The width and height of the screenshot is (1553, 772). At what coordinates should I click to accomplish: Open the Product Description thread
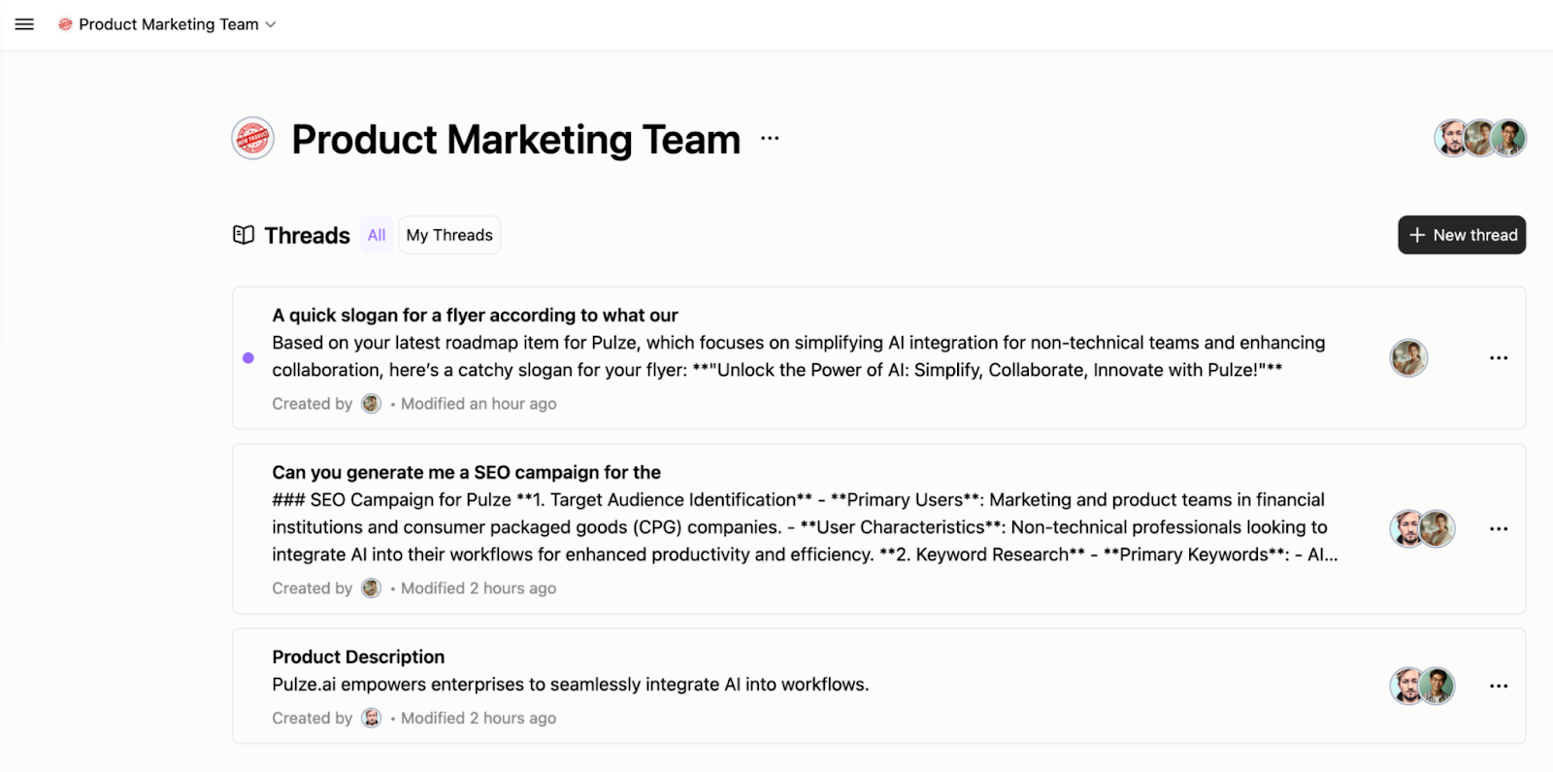358,657
